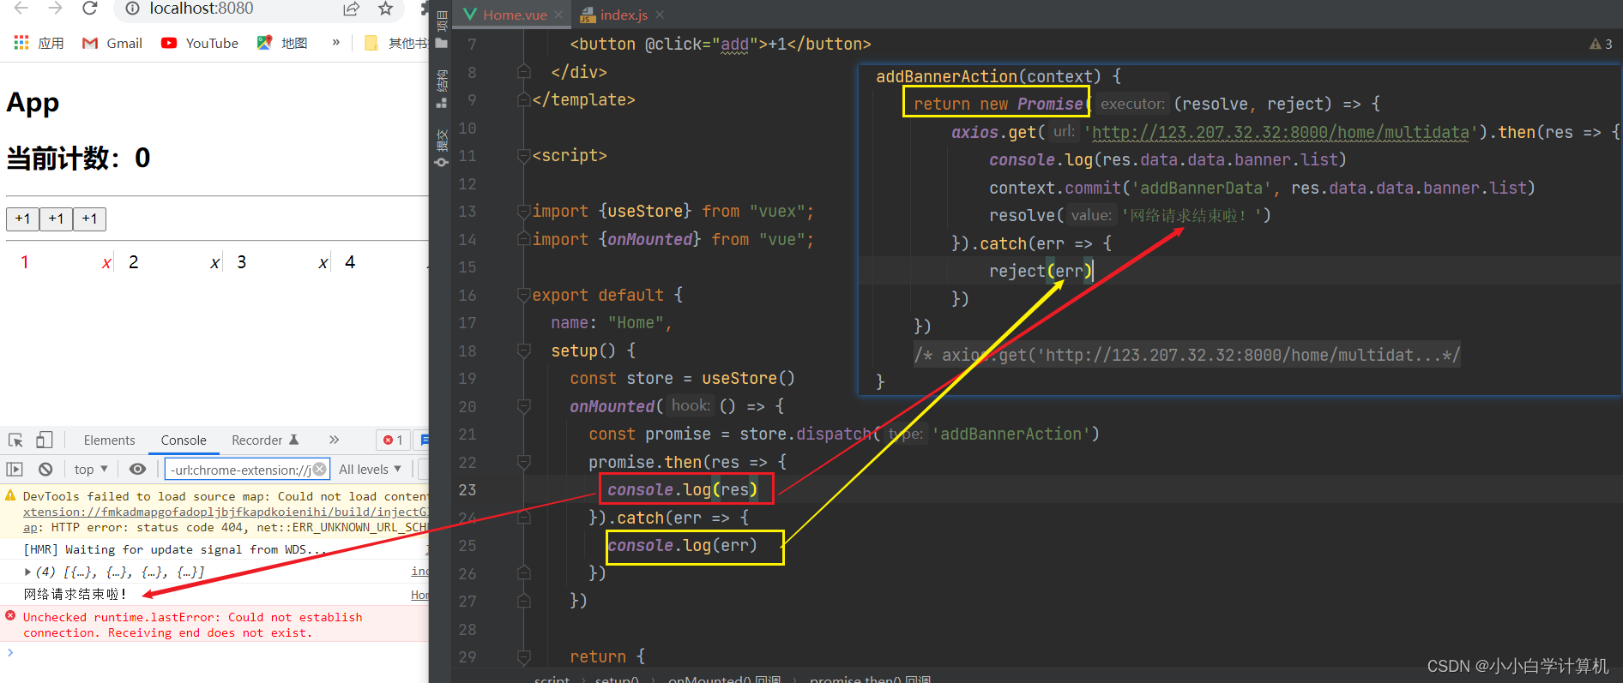The width and height of the screenshot is (1623, 683).
Task: Select item 2 in the app page
Action: [133, 262]
